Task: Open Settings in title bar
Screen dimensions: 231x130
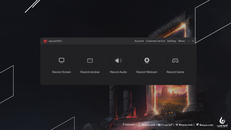Action: (x=171, y=41)
